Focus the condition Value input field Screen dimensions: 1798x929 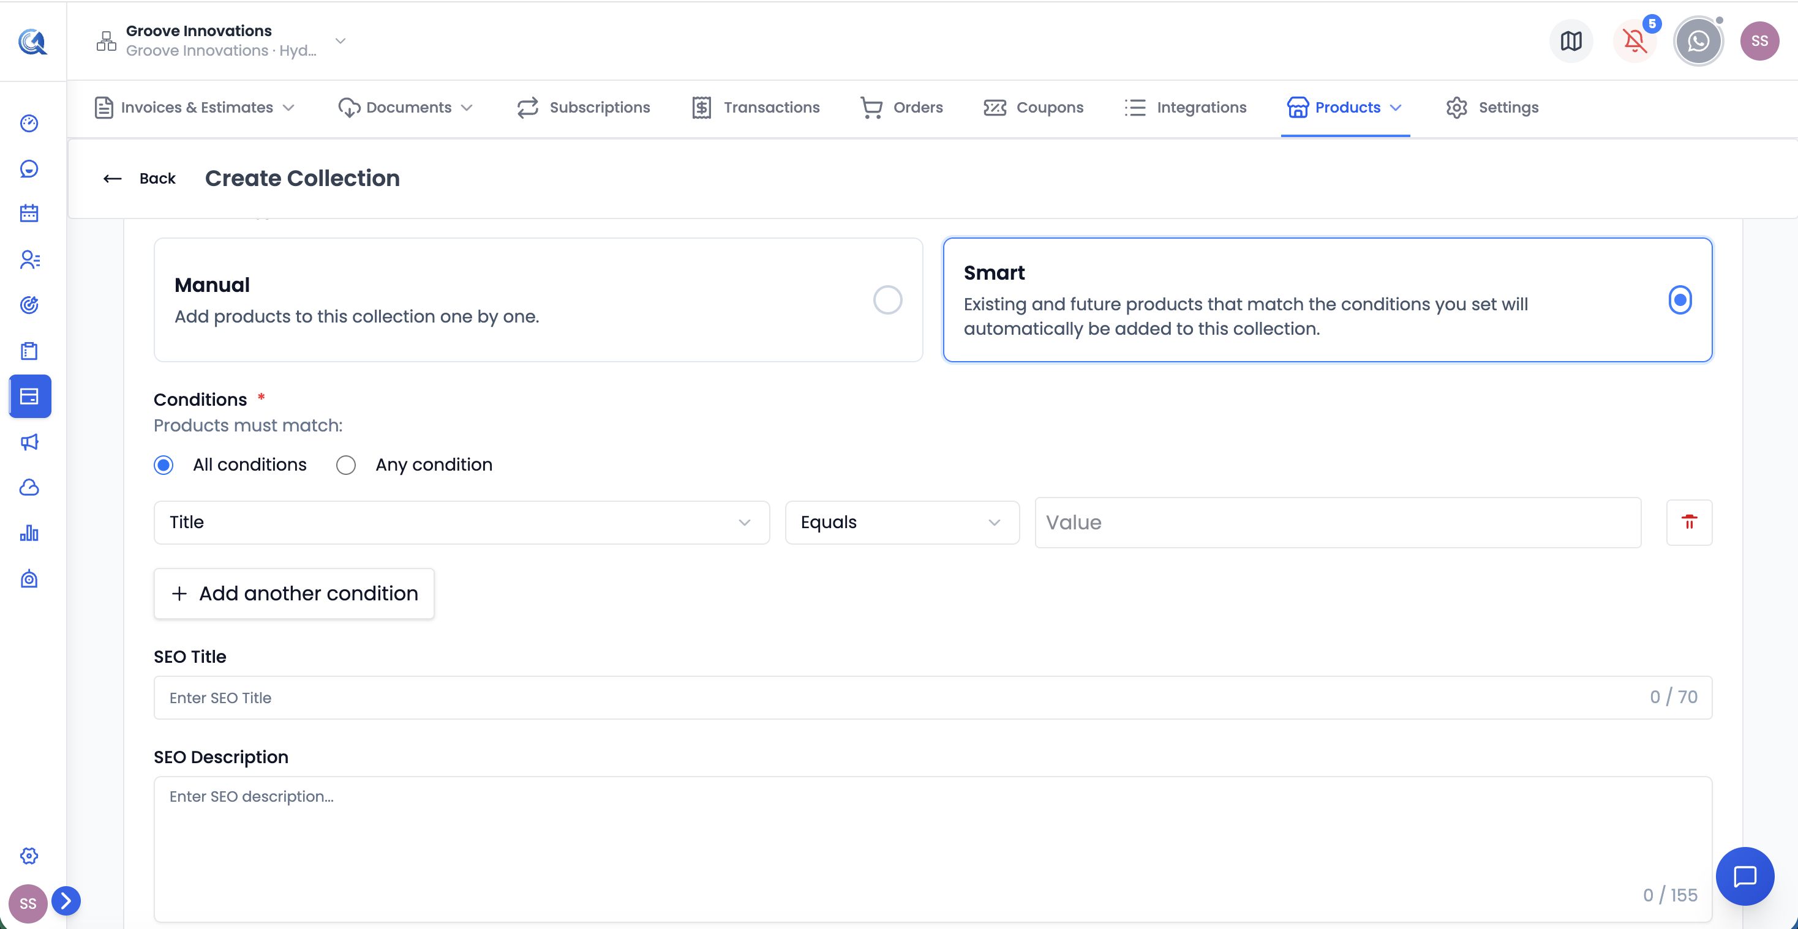1338,523
